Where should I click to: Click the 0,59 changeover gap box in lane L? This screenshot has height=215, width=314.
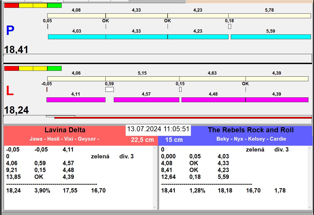click(109, 89)
